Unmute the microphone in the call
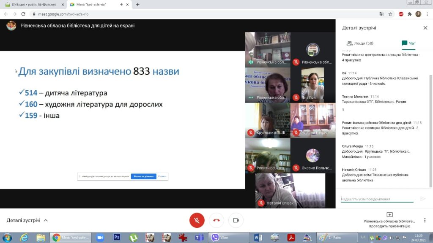 pyautogui.click(x=197, y=220)
